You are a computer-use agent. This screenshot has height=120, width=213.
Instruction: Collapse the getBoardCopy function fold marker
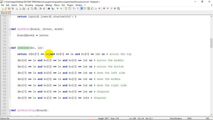10,110
